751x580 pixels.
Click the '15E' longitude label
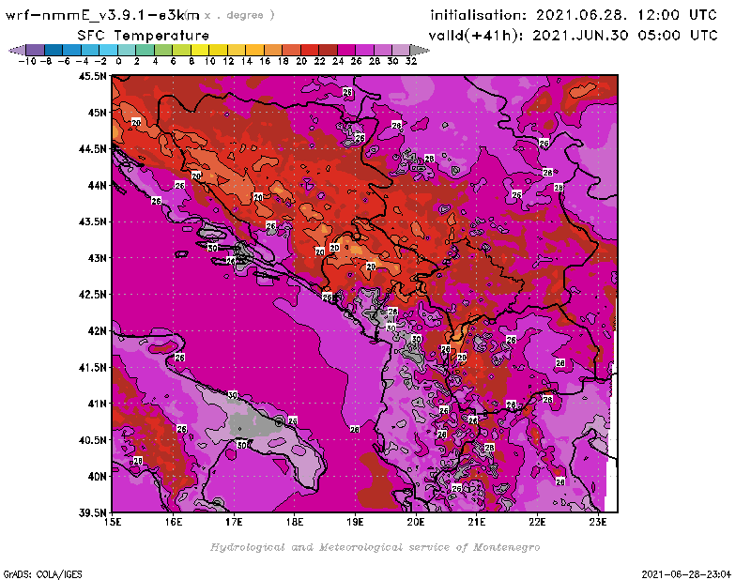pos(113,522)
